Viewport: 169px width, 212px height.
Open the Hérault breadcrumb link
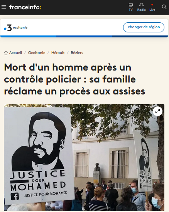pos(58,53)
